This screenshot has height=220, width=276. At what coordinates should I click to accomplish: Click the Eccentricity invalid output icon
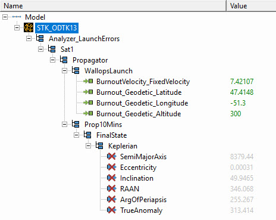112,167
